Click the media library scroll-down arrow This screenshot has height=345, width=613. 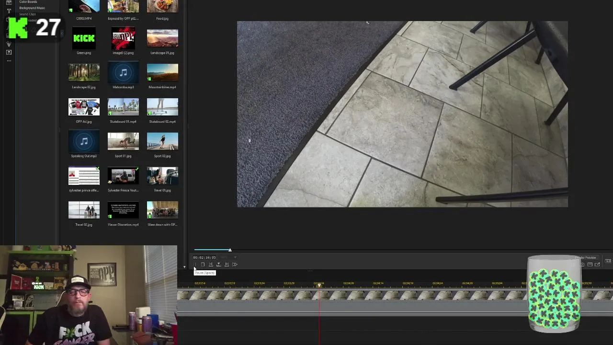coord(184,267)
